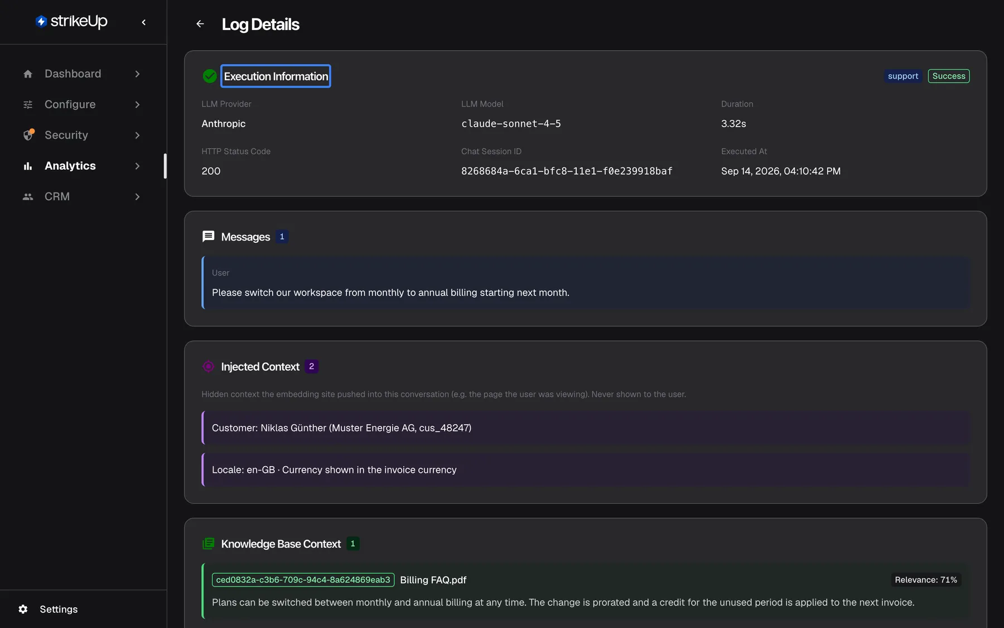The width and height of the screenshot is (1004, 628).
Task: Open the CRM menu item
Action: coord(83,196)
